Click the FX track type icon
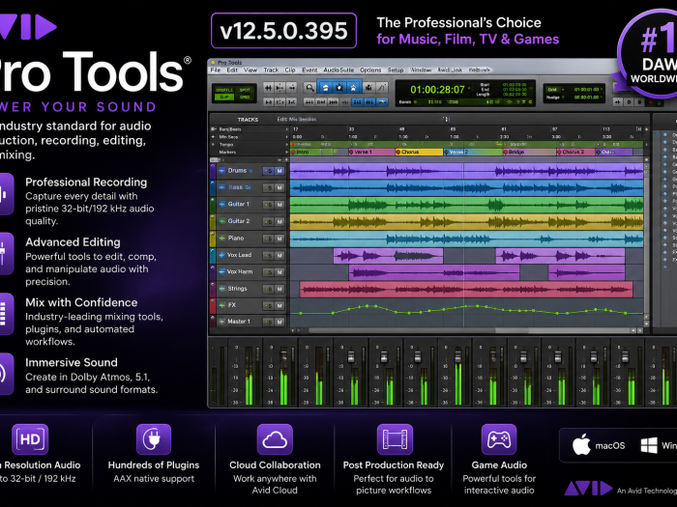Image resolution: width=677 pixels, height=507 pixels. point(221,305)
